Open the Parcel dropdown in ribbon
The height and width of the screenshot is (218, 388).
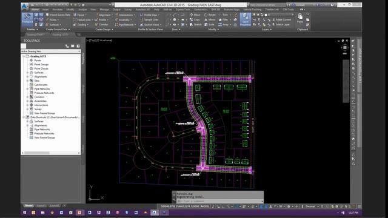tap(80, 15)
